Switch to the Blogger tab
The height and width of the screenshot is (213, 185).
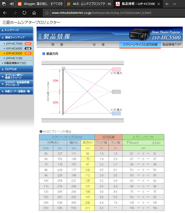[x=40, y=4]
